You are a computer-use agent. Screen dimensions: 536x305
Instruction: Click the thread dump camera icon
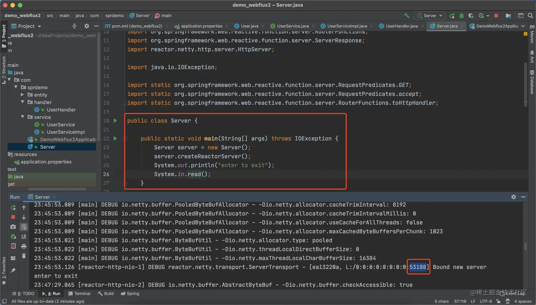point(13,226)
